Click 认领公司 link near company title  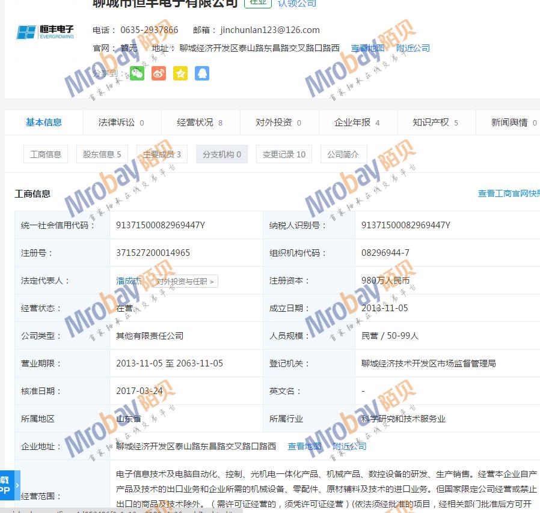click(x=297, y=4)
